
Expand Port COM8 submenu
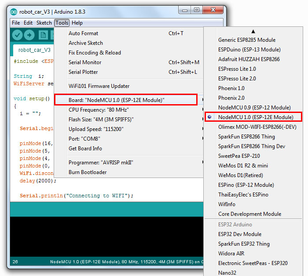[x=128, y=139]
